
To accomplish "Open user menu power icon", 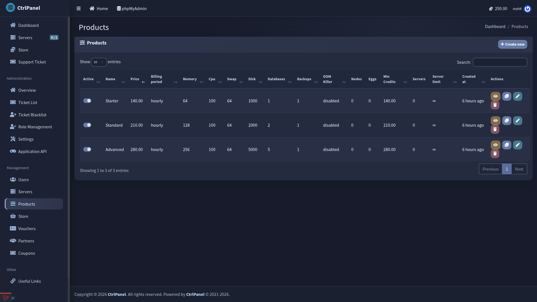I will click(527, 9).
